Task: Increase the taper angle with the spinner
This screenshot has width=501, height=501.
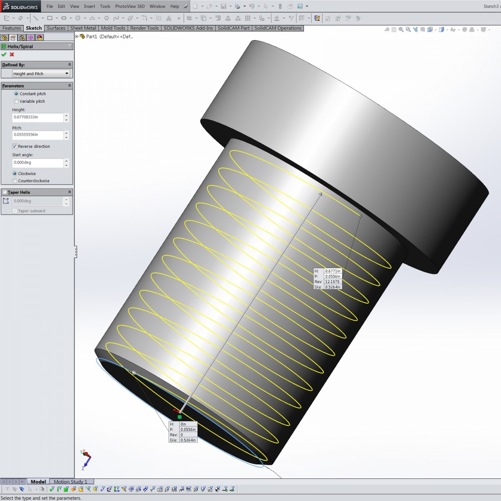Action: 66,199
